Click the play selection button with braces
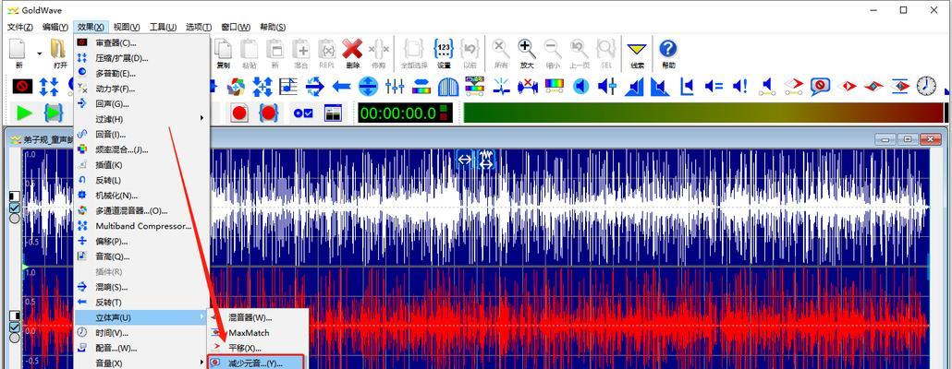Viewport: 952px width, 369px height. coord(54,113)
